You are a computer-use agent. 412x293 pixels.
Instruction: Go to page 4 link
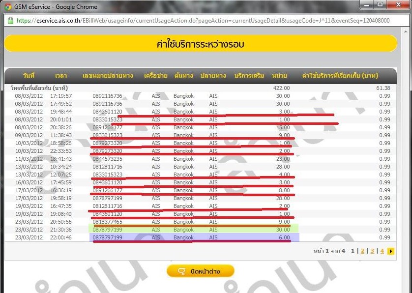click(x=382, y=251)
